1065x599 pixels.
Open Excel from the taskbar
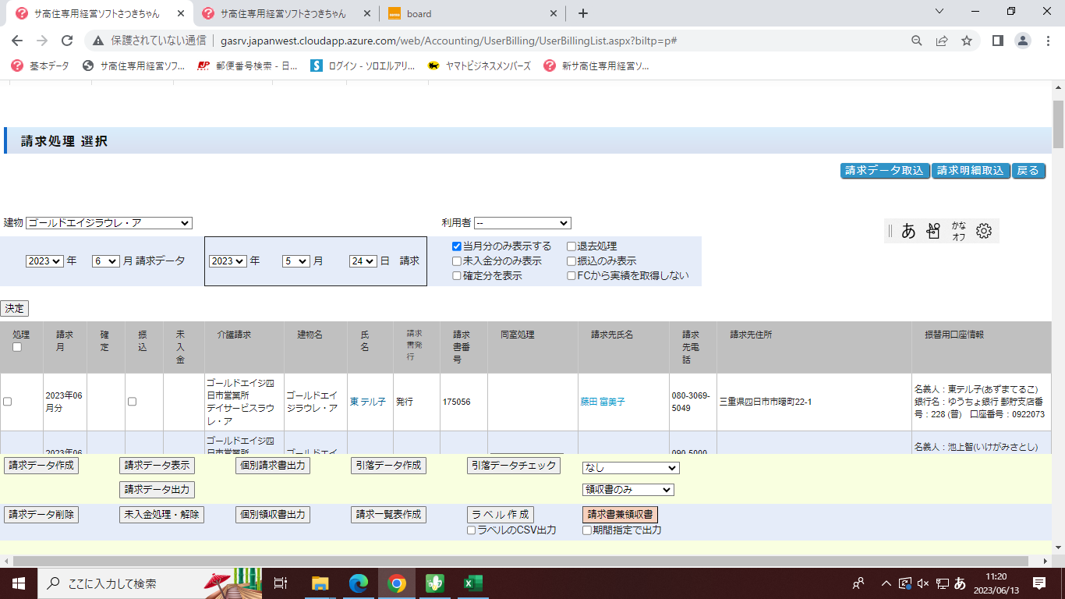tap(472, 583)
